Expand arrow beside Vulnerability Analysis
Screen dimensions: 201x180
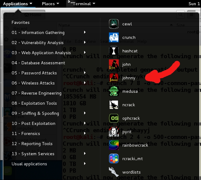click(x=85, y=42)
